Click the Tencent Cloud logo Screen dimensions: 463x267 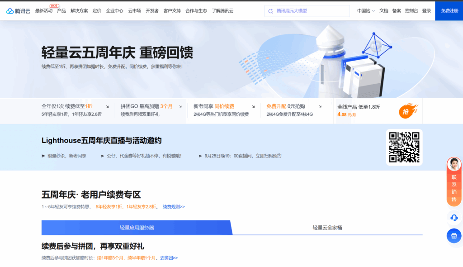[18, 11]
